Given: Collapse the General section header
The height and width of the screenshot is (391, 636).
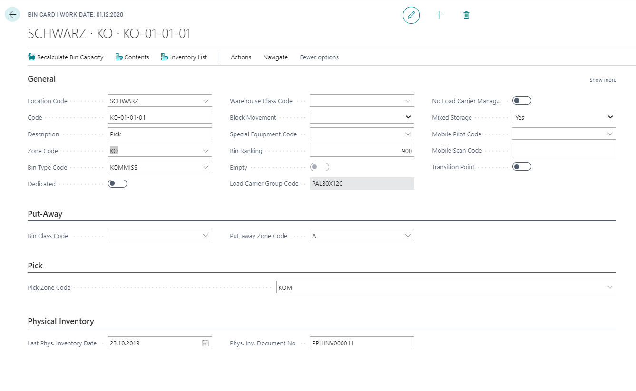Looking at the screenshot, I should coord(42,79).
